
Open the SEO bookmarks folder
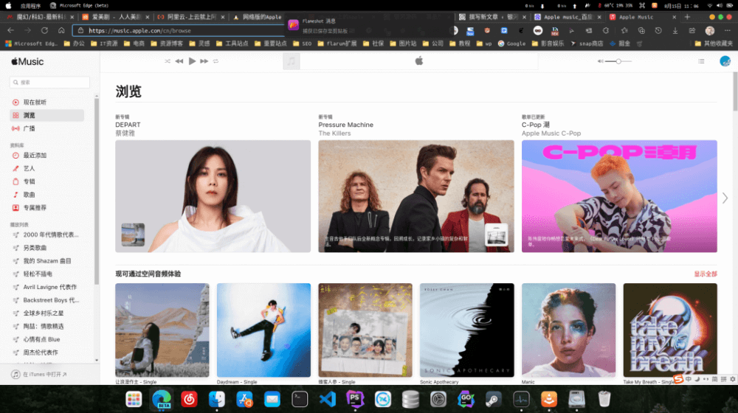pos(302,44)
